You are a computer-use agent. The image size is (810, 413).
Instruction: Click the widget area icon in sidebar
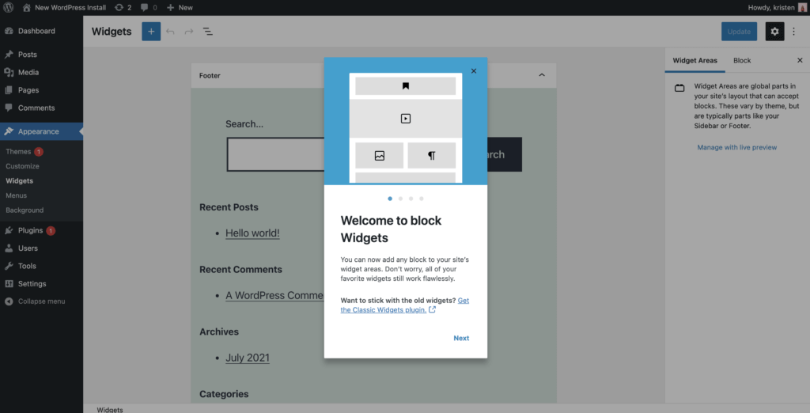[679, 89]
